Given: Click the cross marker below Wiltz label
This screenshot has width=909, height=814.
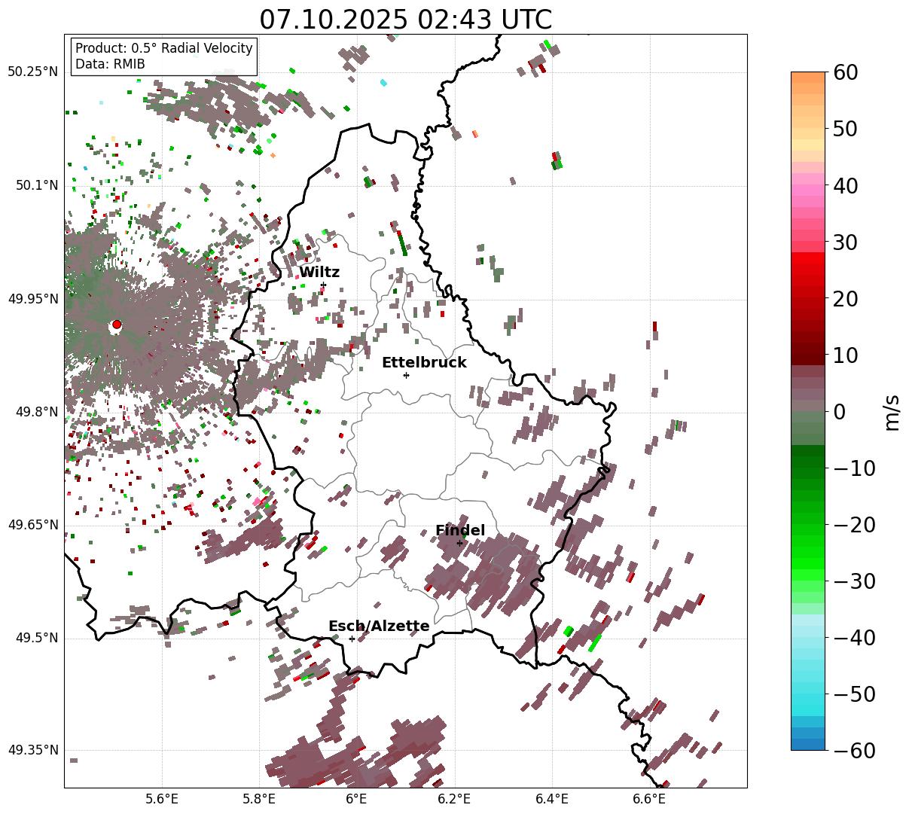Looking at the screenshot, I should click(x=323, y=285).
